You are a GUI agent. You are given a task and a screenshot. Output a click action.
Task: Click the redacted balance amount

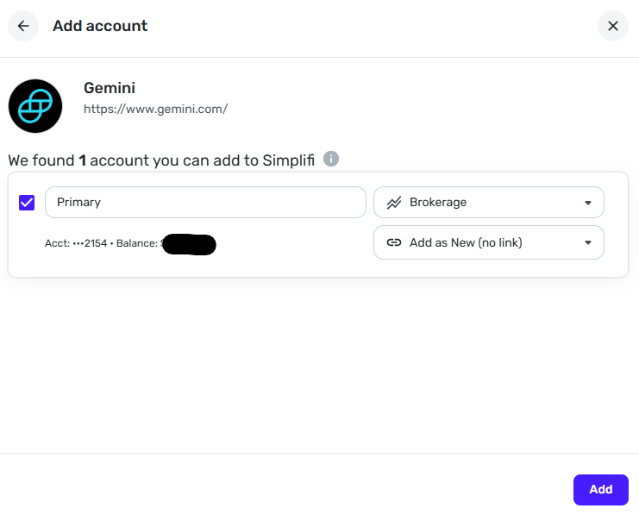[190, 244]
